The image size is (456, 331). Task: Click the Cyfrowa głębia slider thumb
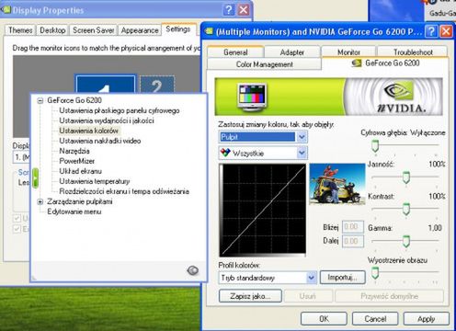pyautogui.click(x=375, y=145)
